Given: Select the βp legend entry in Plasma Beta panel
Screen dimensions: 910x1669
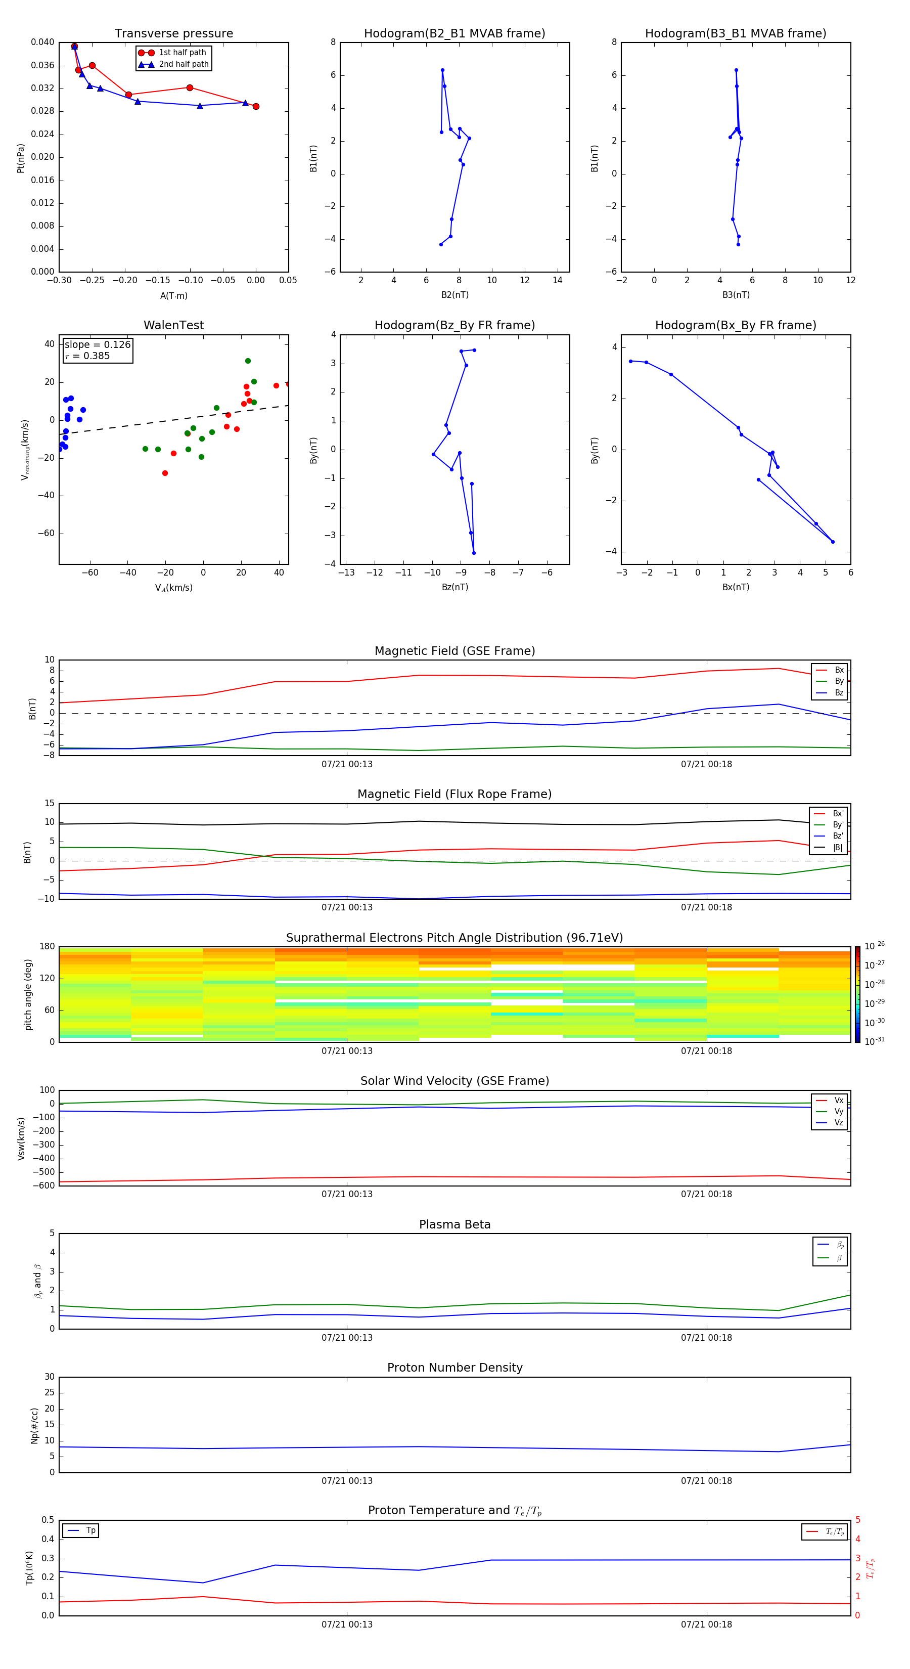Looking at the screenshot, I should (x=830, y=1245).
